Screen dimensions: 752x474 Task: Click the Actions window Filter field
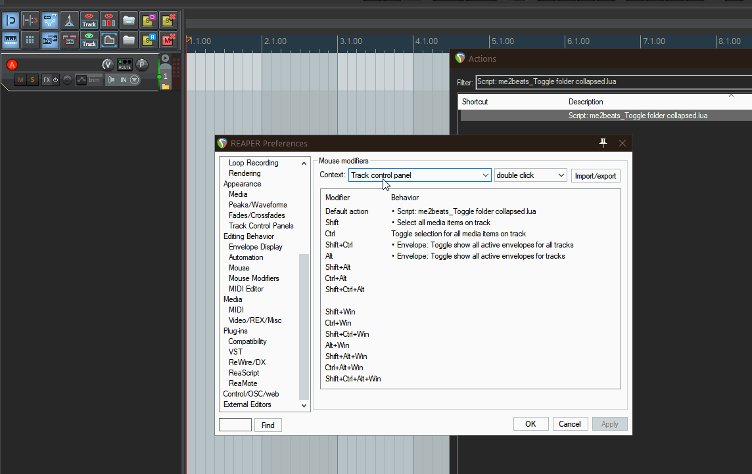(614, 82)
